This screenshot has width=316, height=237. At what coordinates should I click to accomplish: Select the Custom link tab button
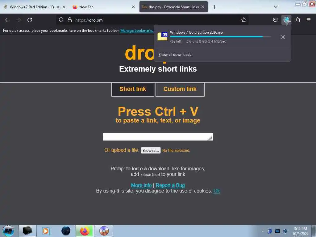(x=180, y=89)
